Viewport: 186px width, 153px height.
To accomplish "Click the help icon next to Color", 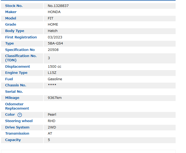I will (20, 115).
